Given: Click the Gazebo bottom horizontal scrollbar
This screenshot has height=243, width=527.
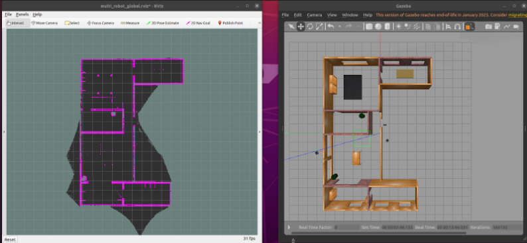Looking at the screenshot, I should click(379, 233).
